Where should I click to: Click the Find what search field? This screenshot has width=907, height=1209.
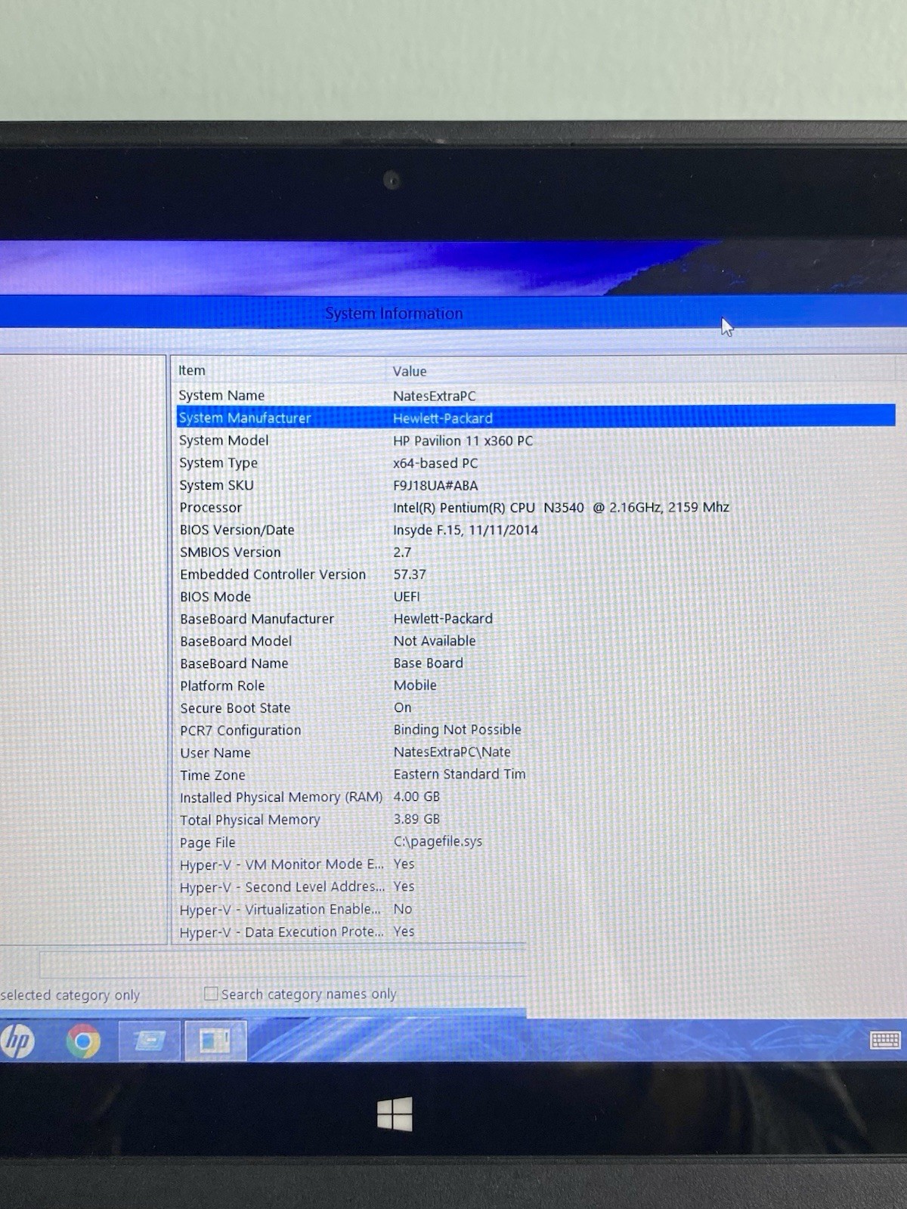coord(283,964)
